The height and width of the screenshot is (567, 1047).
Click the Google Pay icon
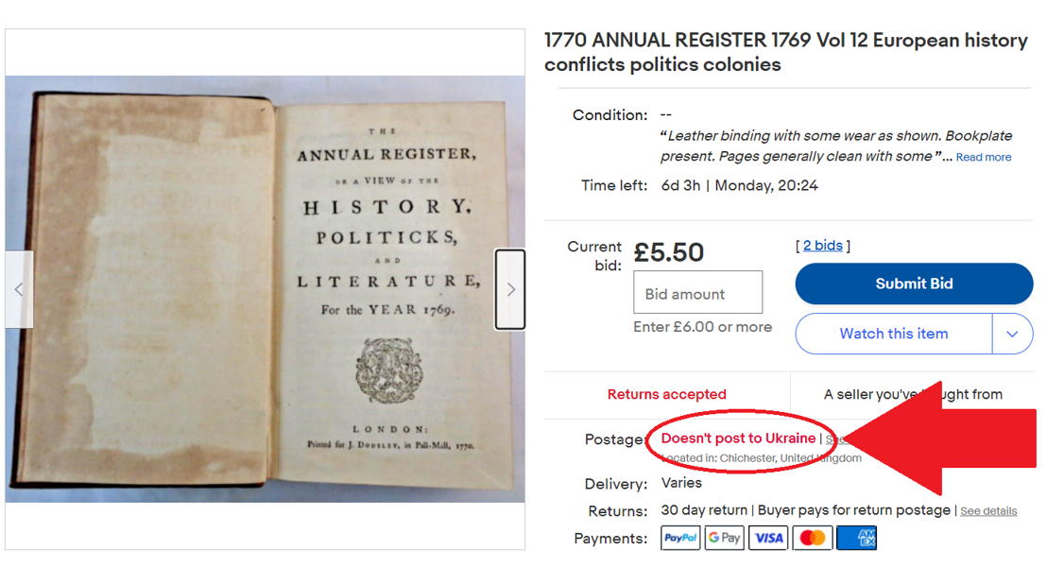725,538
